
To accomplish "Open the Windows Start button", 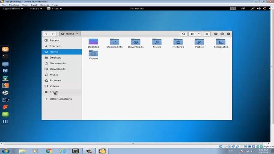I will click(6, 151).
